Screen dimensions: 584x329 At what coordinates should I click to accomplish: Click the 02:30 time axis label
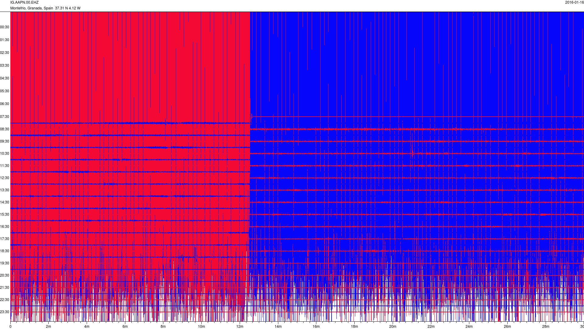pyautogui.click(x=5, y=53)
